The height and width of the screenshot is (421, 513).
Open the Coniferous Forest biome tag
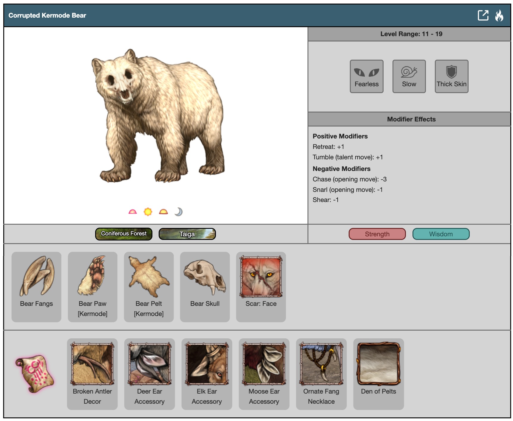(x=124, y=234)
